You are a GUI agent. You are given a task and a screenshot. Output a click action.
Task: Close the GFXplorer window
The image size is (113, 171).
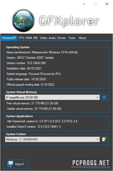tap(107, 4)
